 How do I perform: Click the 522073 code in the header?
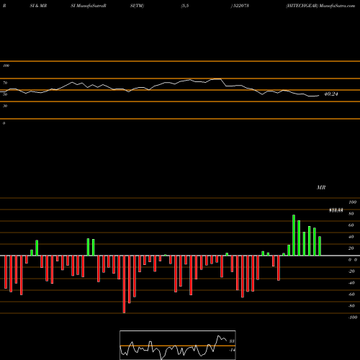[240, 6]
